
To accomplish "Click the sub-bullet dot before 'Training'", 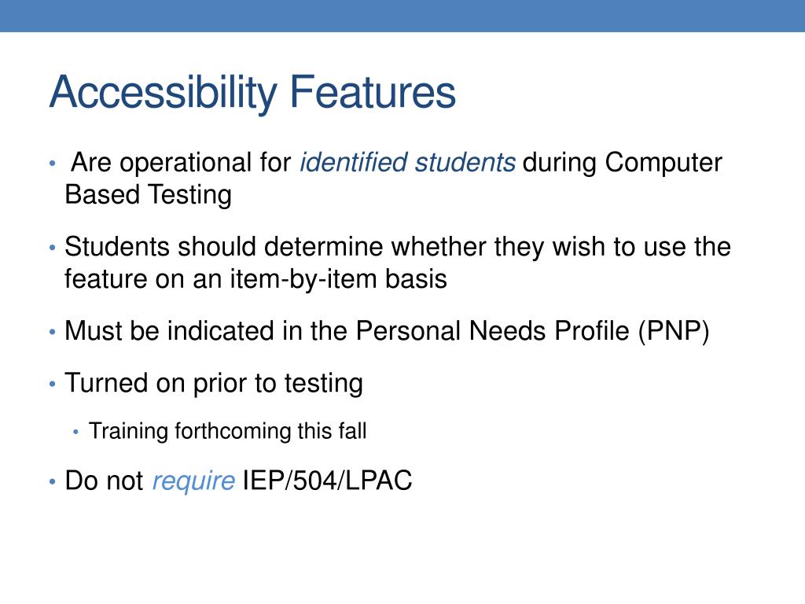I will [76, 432].
